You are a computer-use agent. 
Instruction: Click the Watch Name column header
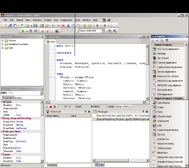(57, 116)
